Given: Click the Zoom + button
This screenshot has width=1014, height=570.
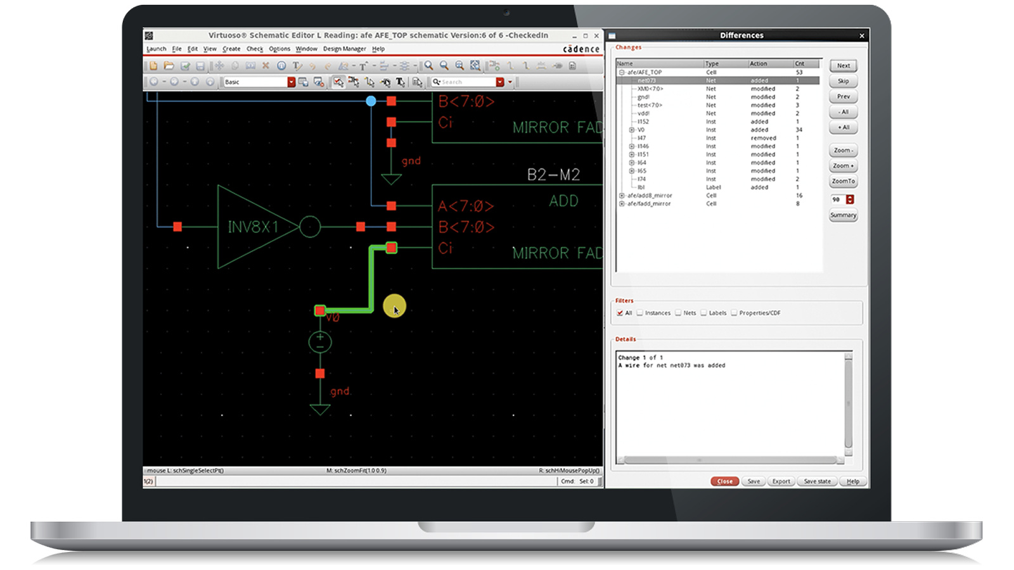Looking at the screenshot, I should [844, 166].
